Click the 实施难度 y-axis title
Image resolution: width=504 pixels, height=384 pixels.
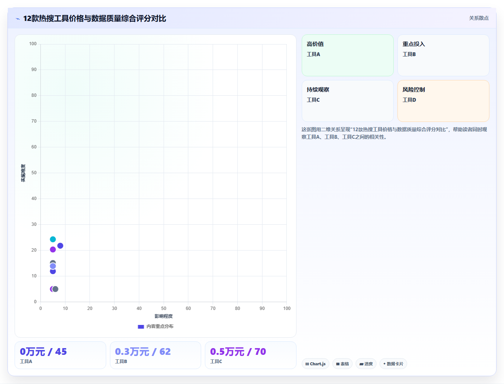tap(23, 173)
